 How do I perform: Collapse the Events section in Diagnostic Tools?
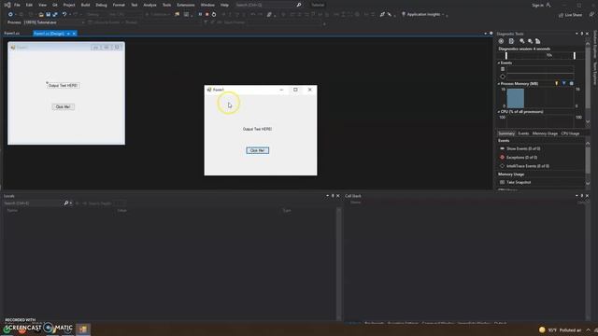(x=499, y=63)
